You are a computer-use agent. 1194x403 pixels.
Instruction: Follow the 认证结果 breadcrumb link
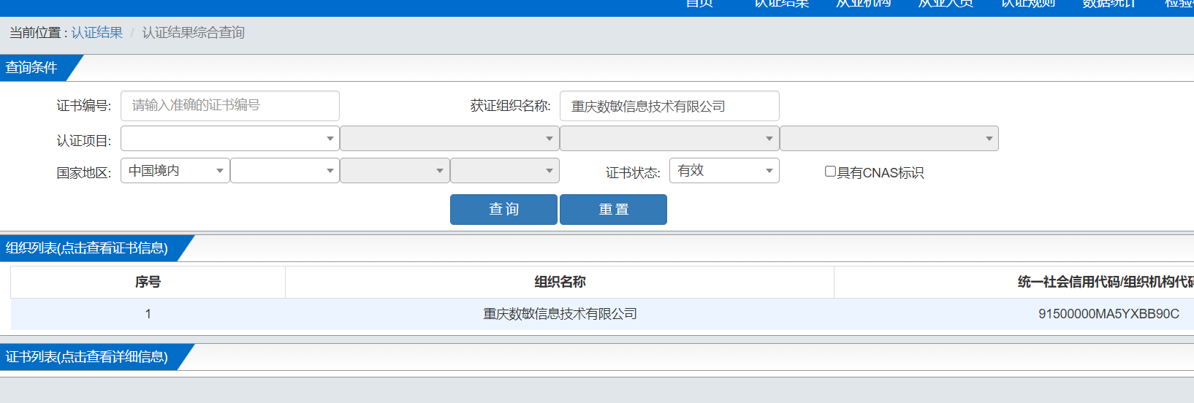pyautogui.click(x=97, y=33)
